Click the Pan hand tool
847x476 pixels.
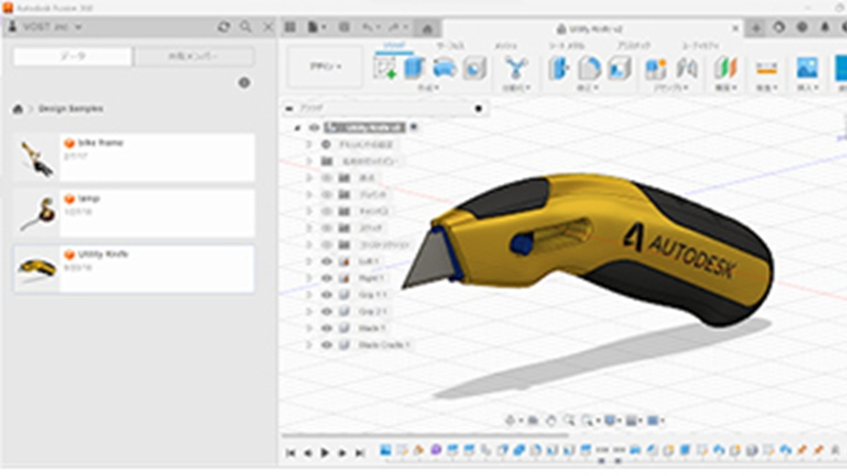click(x=551, y=420)
